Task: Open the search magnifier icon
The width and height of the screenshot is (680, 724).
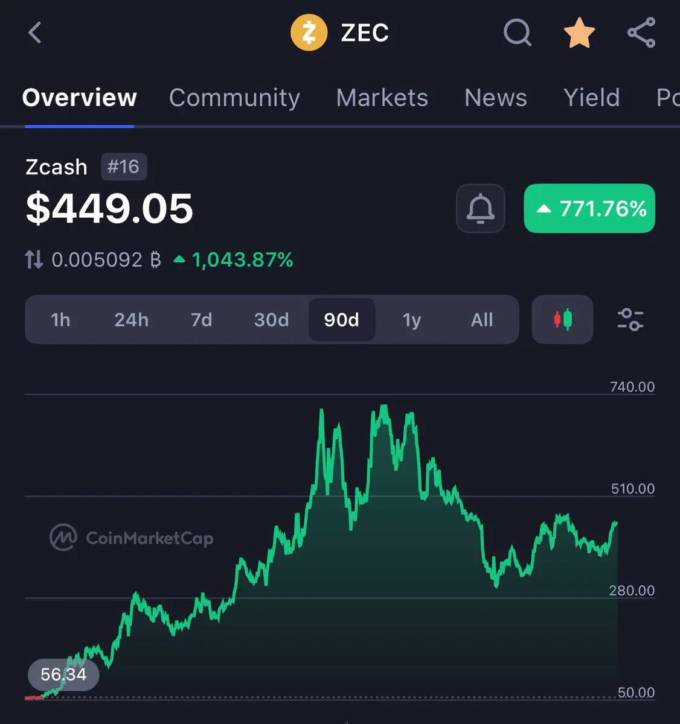Action: pos(518,33)
